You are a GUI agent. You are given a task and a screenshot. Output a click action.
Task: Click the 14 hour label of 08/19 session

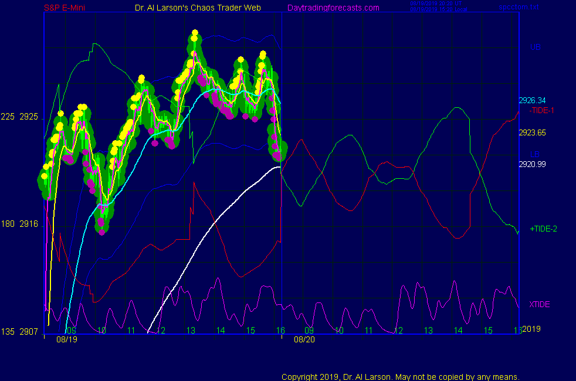pyautogui.click(x=221, y=331)
